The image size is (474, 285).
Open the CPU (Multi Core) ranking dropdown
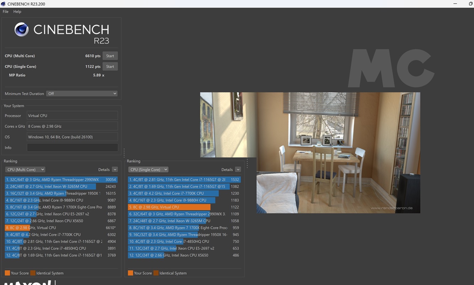[25, 170]
